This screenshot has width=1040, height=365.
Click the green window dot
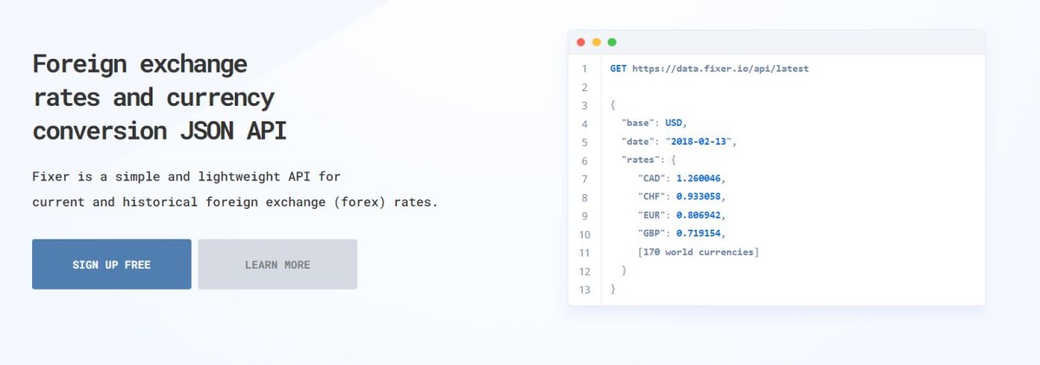(x=612, y=42)
